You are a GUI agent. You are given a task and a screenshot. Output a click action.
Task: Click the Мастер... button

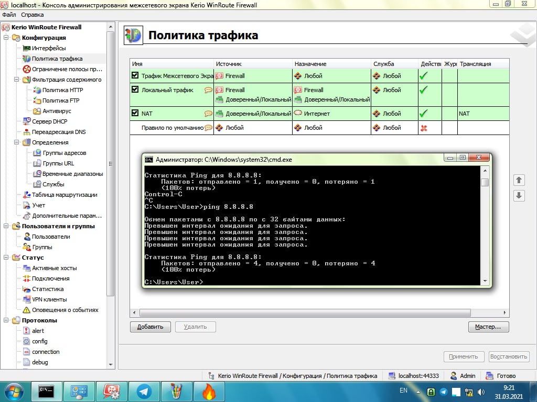pyautogui.click(x=488, y=327)
